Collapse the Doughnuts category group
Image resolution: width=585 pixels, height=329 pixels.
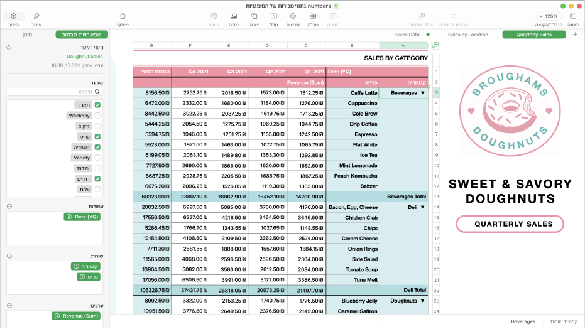[423, 301]
